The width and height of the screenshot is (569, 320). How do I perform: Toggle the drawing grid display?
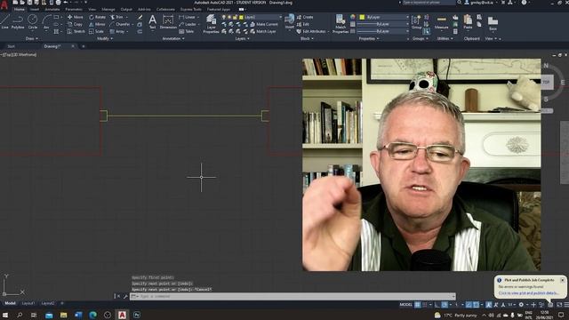pos(418,305)
